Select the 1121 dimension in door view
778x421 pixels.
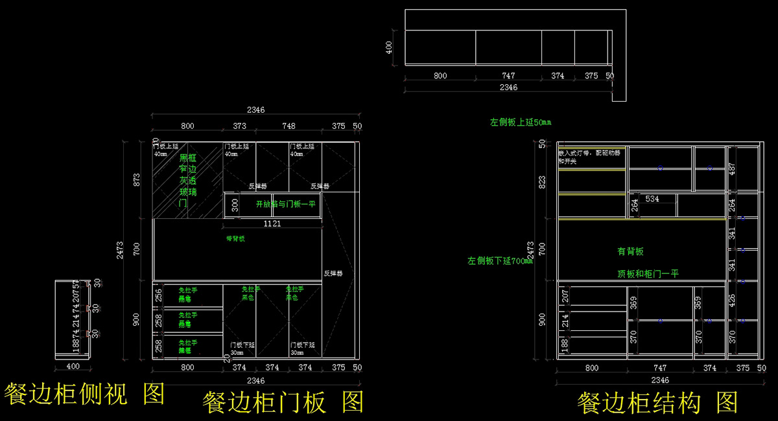272,223
